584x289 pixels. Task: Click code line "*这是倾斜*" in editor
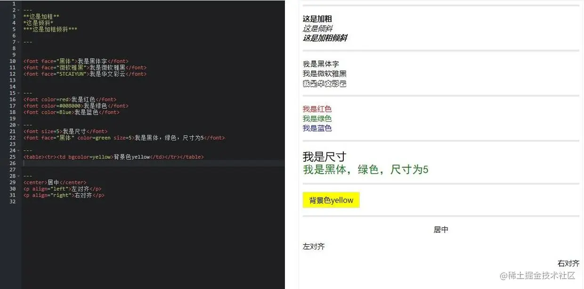[38, 23]
